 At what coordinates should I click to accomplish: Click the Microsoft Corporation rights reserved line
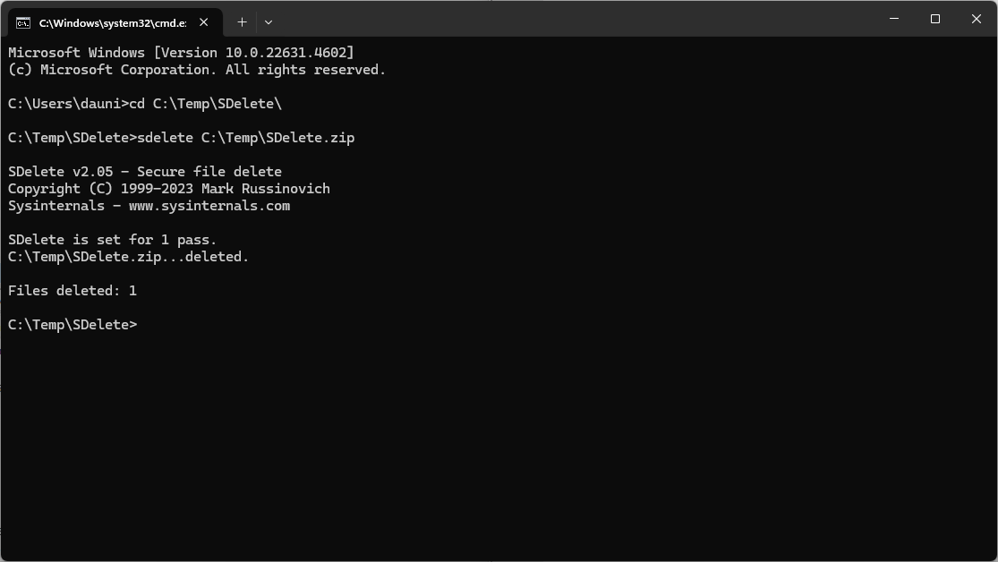point(197,70)
